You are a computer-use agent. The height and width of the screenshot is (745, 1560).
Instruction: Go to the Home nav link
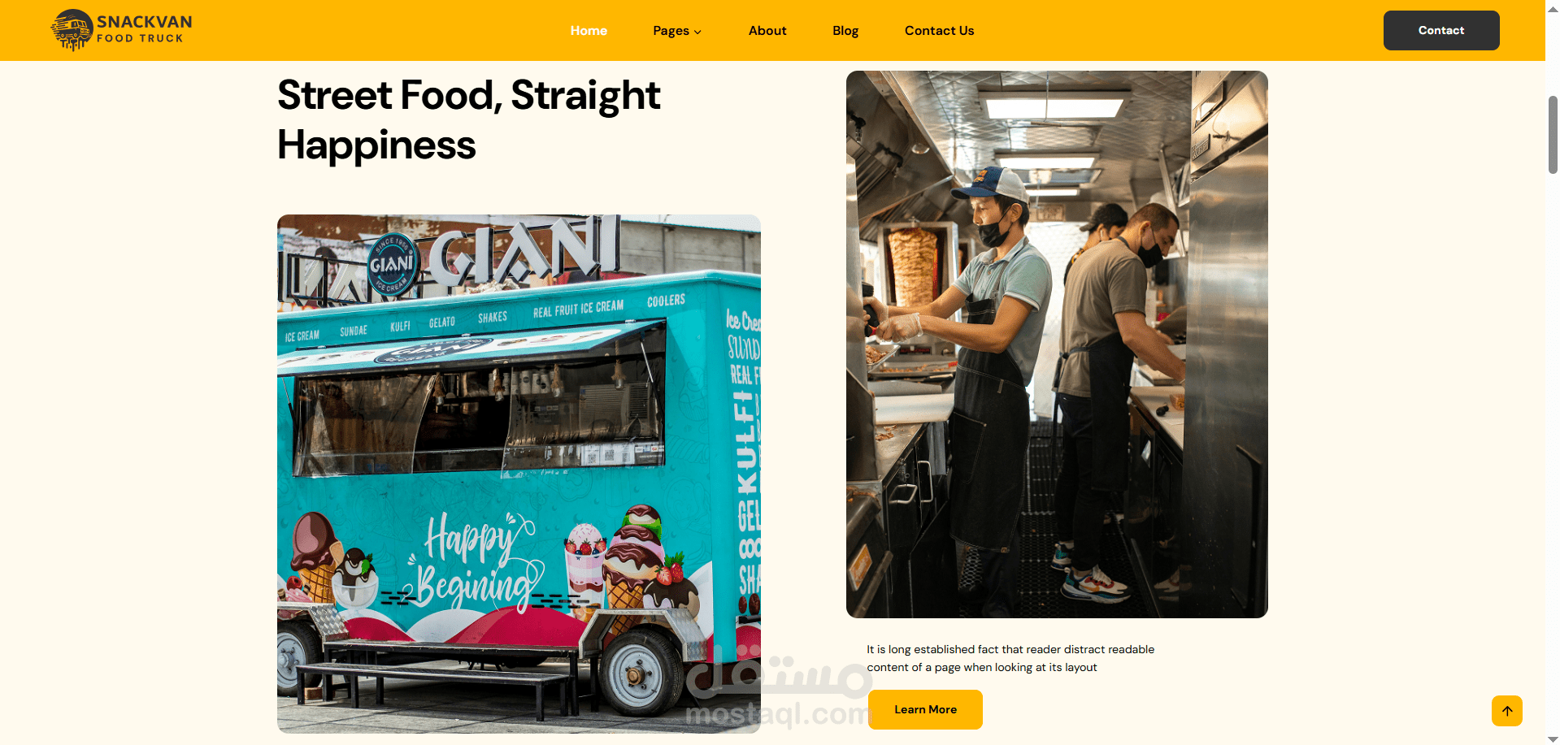point(589,30)
